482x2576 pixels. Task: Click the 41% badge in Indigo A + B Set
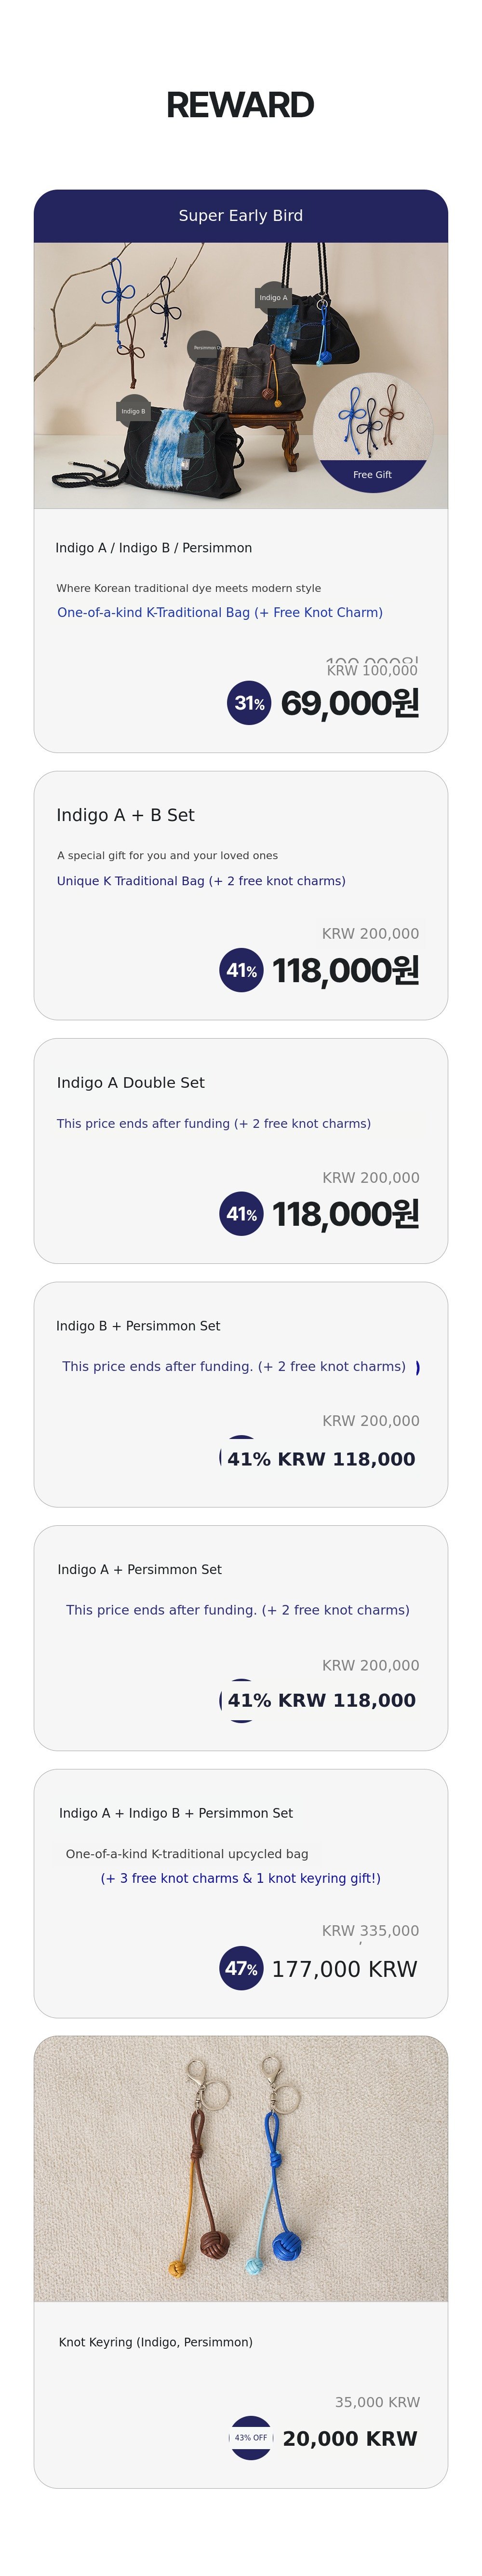click(241, 970)
